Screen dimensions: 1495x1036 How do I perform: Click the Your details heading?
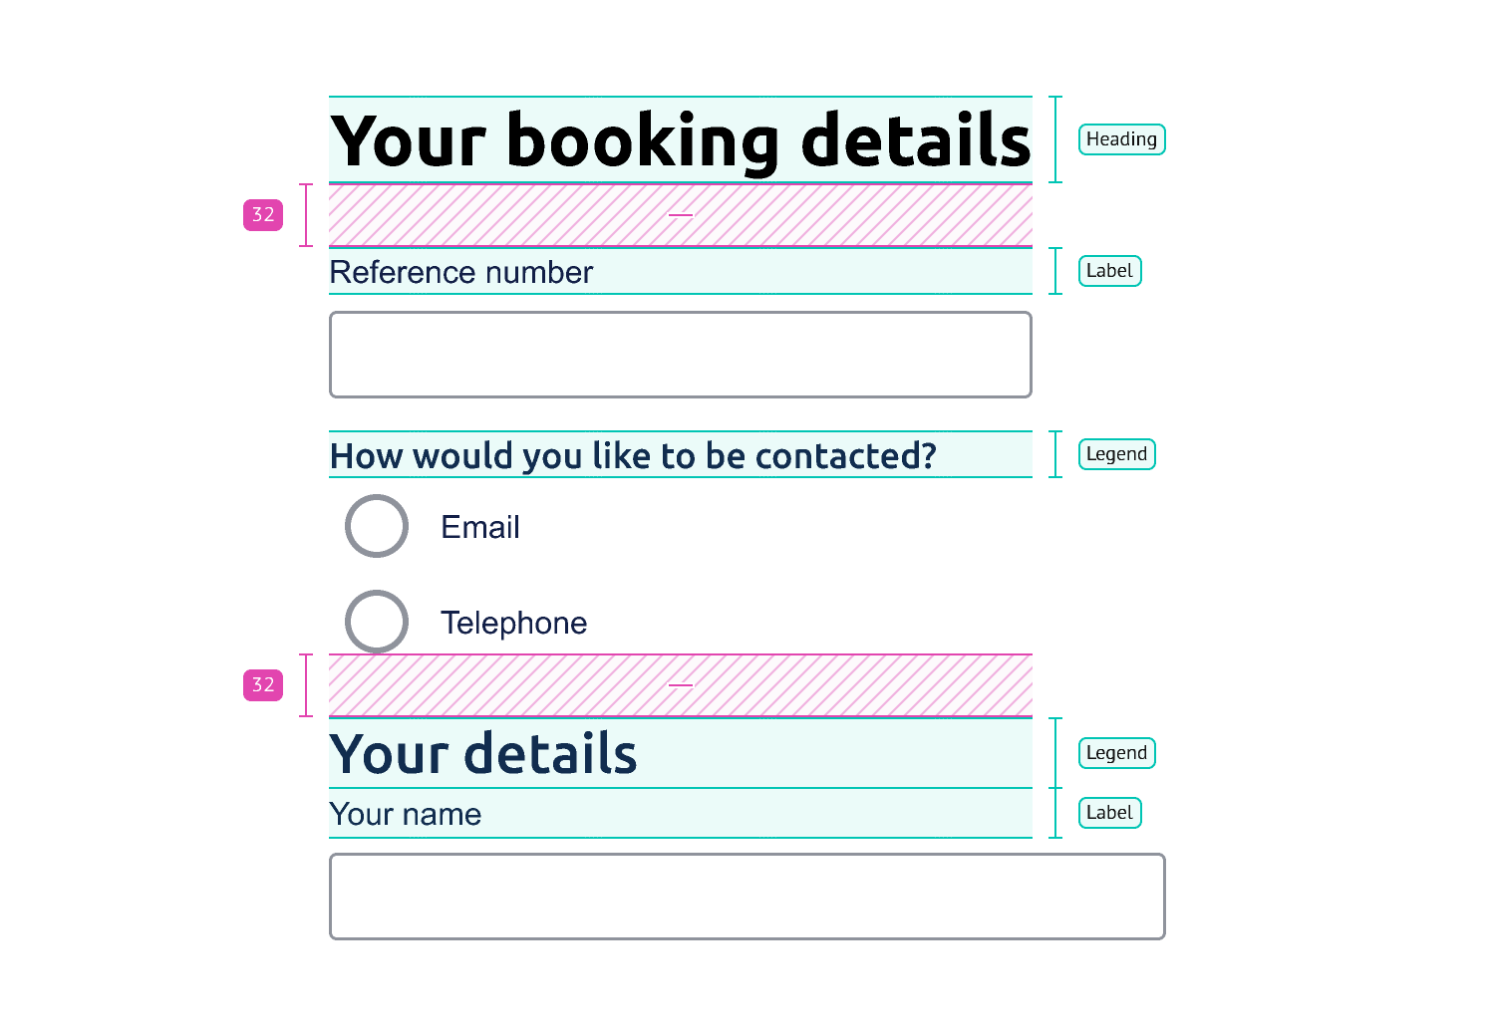coord(485,754)
